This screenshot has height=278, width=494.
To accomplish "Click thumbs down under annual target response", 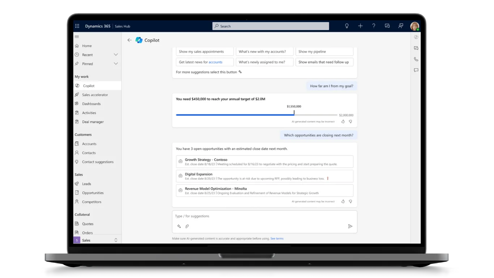I will click(350, 122).
